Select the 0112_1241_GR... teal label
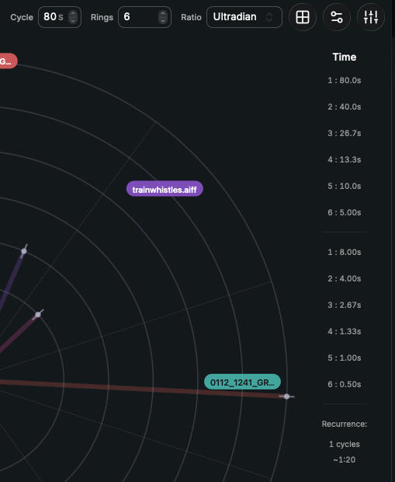 242,382
